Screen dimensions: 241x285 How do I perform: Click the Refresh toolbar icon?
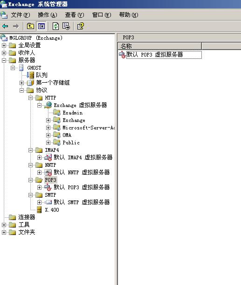pos(55,26)
